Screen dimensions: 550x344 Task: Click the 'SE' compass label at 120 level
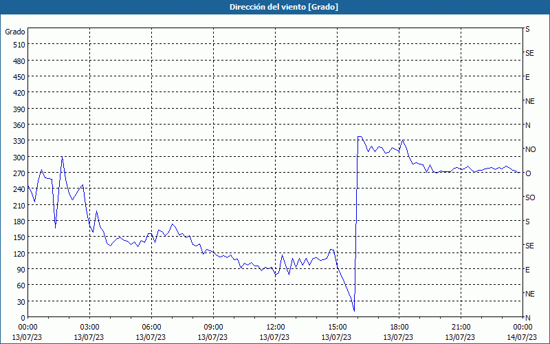tap(529, 246)
